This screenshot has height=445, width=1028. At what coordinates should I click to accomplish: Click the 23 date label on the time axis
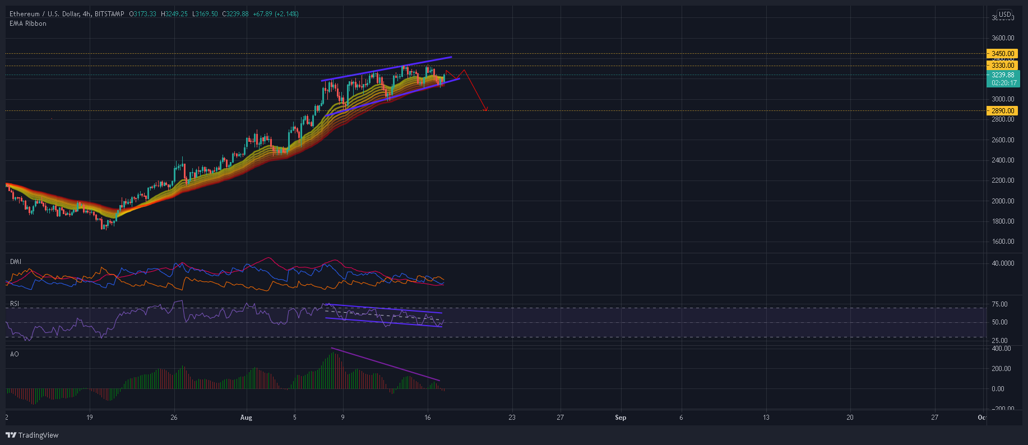point(512,418)
